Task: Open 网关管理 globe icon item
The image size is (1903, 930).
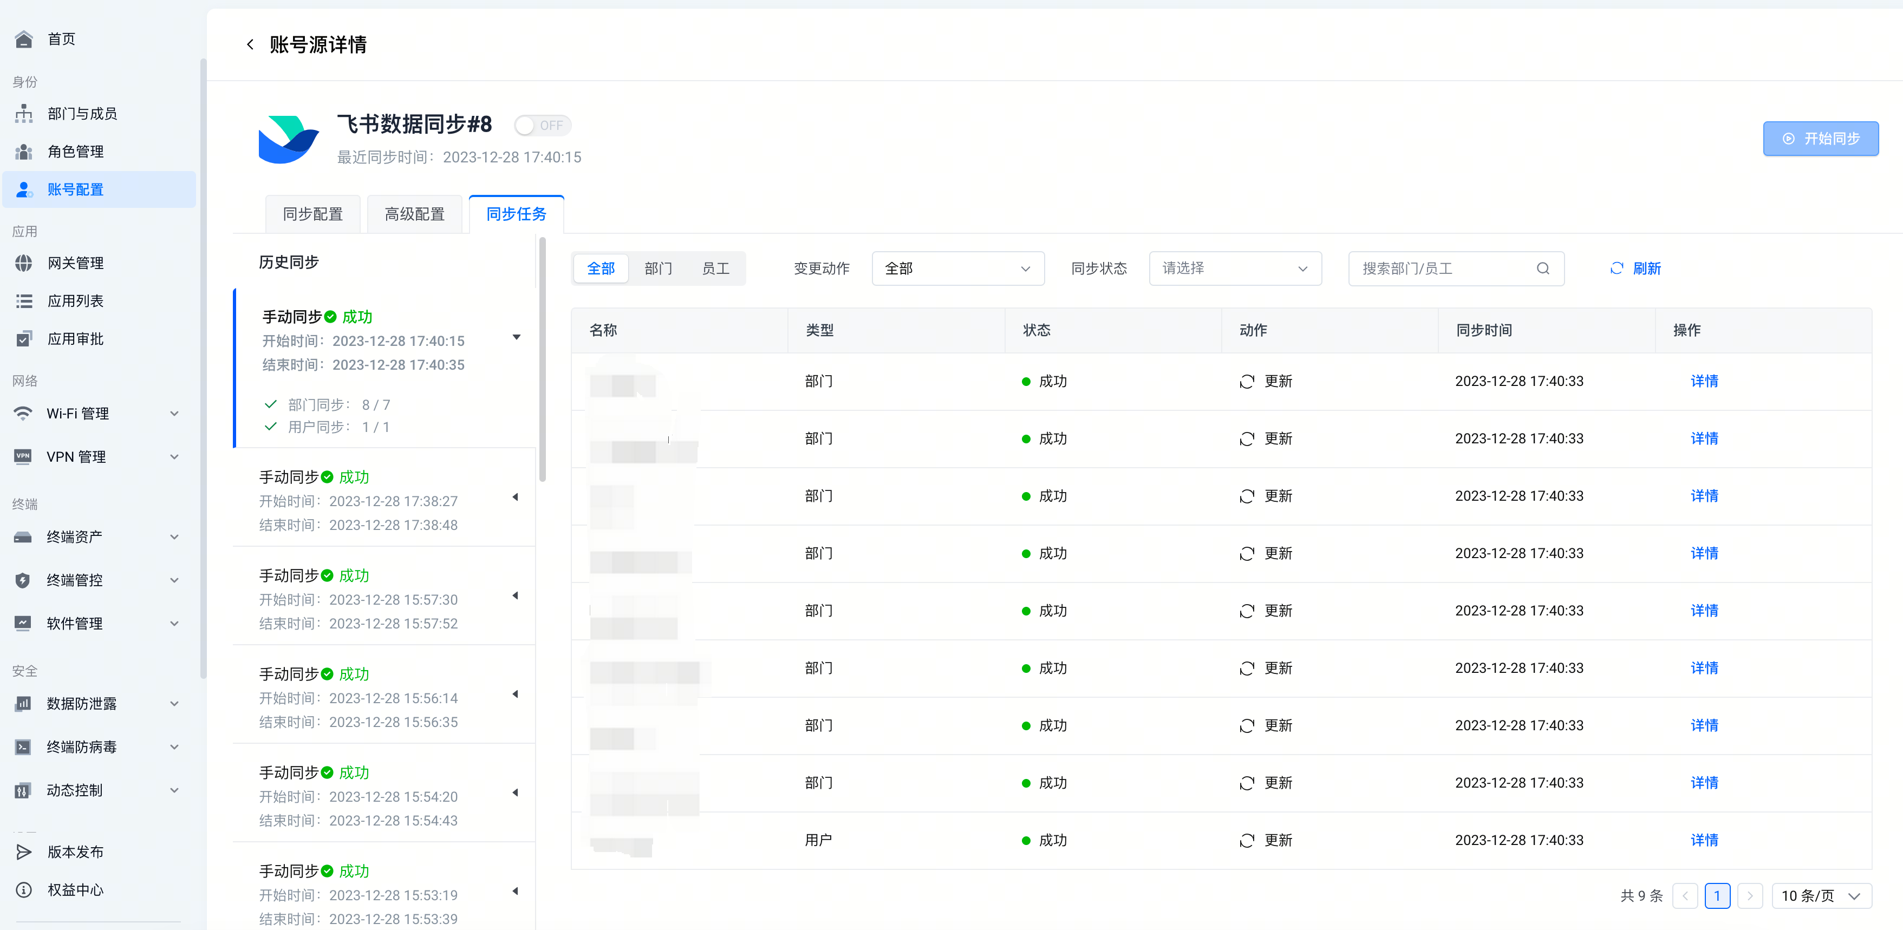Action: pyautogui.click(x=24, y=264)
